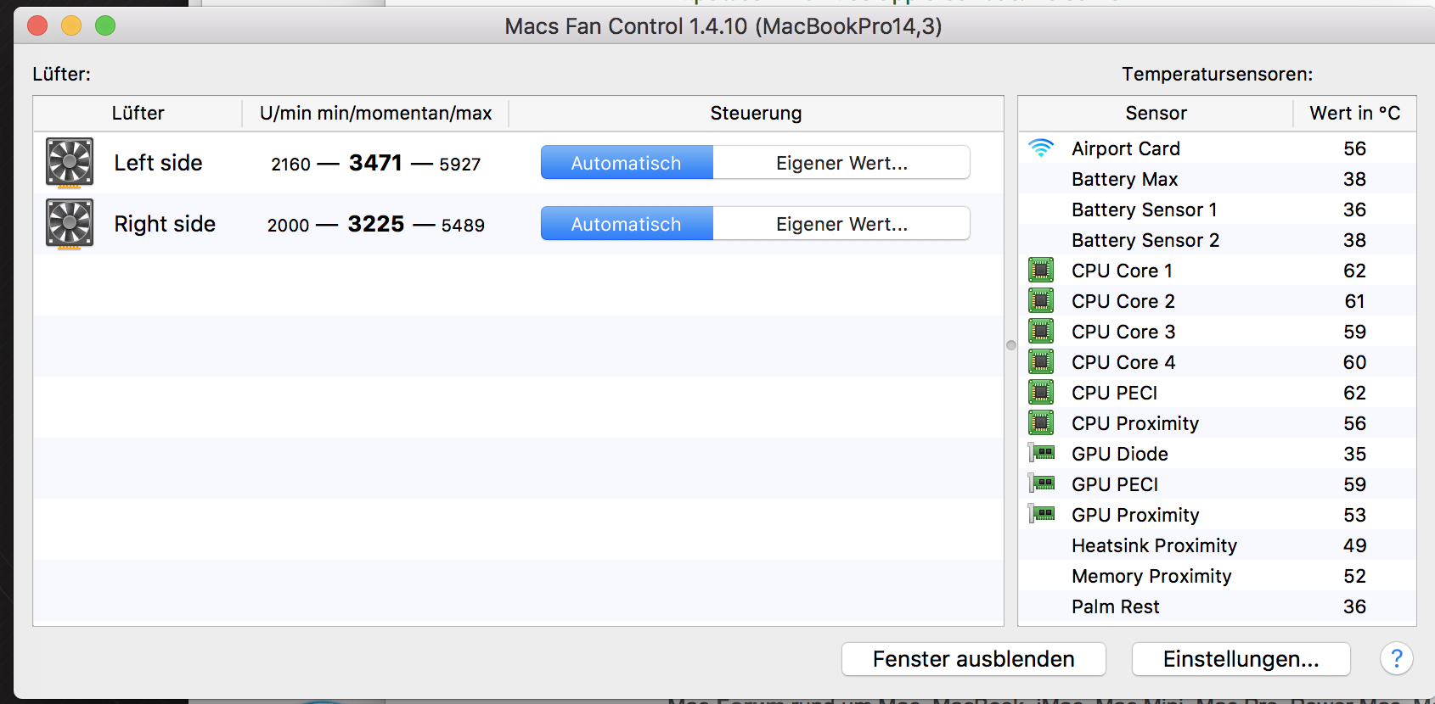Click the GPU Diode card icon

tap(1042, 453)
